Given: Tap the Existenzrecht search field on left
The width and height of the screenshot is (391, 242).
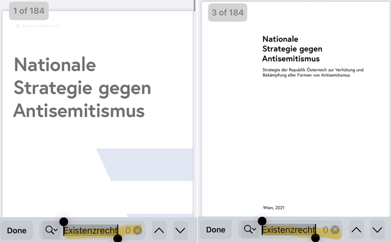Looking at the screenshot, I should 93,230.
